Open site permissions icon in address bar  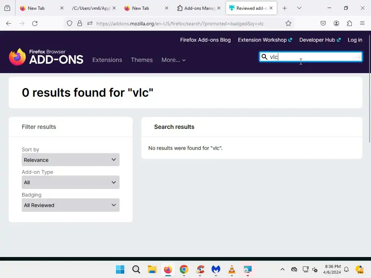[x=90, y=24]
